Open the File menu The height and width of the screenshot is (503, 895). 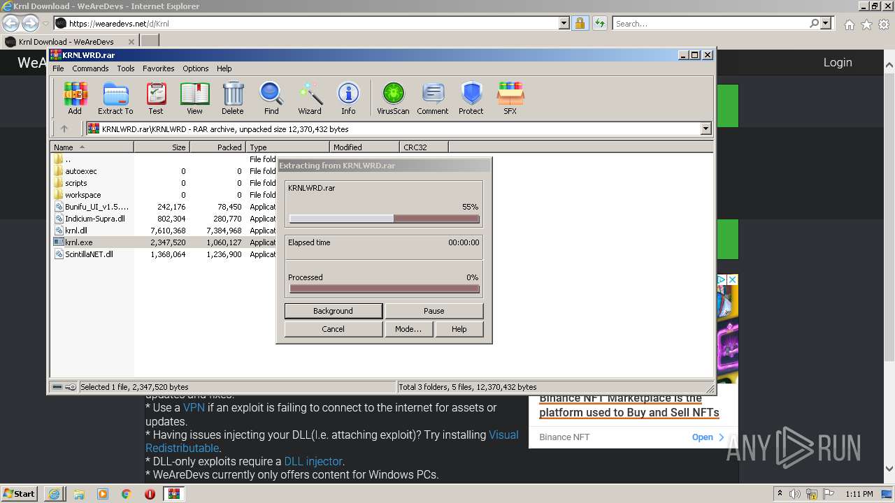[x=58, y=68]
